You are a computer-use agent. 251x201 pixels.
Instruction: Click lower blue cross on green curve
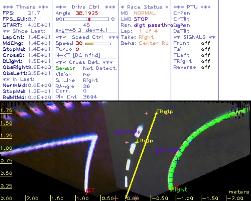tap(177, 160)
